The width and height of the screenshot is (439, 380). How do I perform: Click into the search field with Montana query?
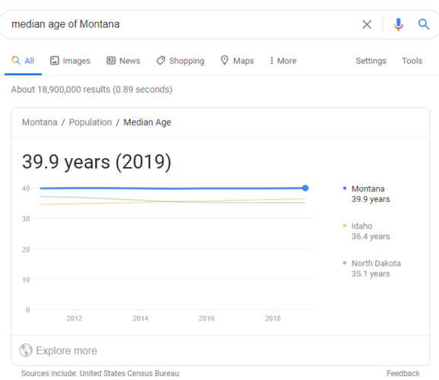coord(179,24)
